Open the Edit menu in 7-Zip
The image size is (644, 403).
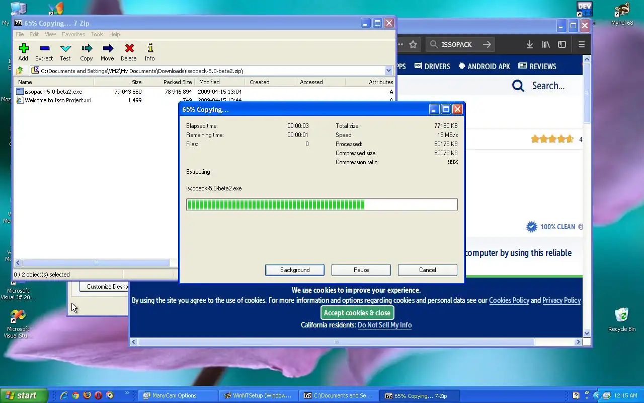(x=34, y=34)
